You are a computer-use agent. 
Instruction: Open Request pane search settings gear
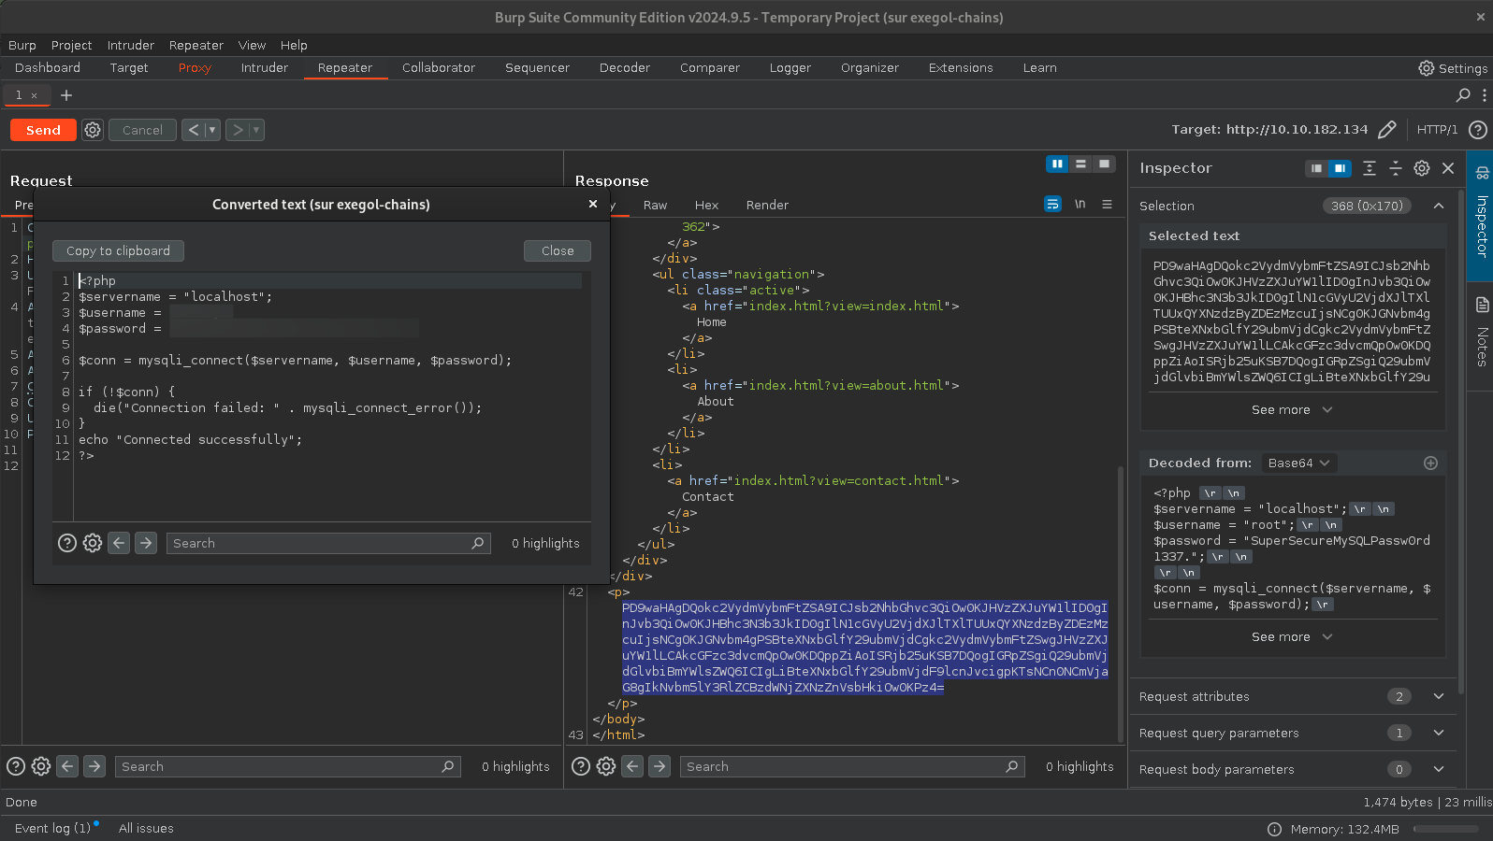pos(41,766)
